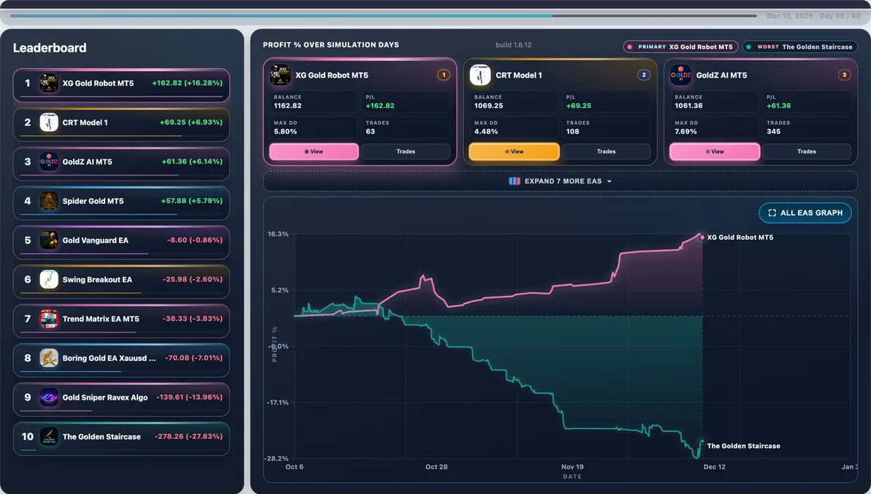Click the XG Gold Robot MT5 leaderboard avatar

(x=49, y=83)
